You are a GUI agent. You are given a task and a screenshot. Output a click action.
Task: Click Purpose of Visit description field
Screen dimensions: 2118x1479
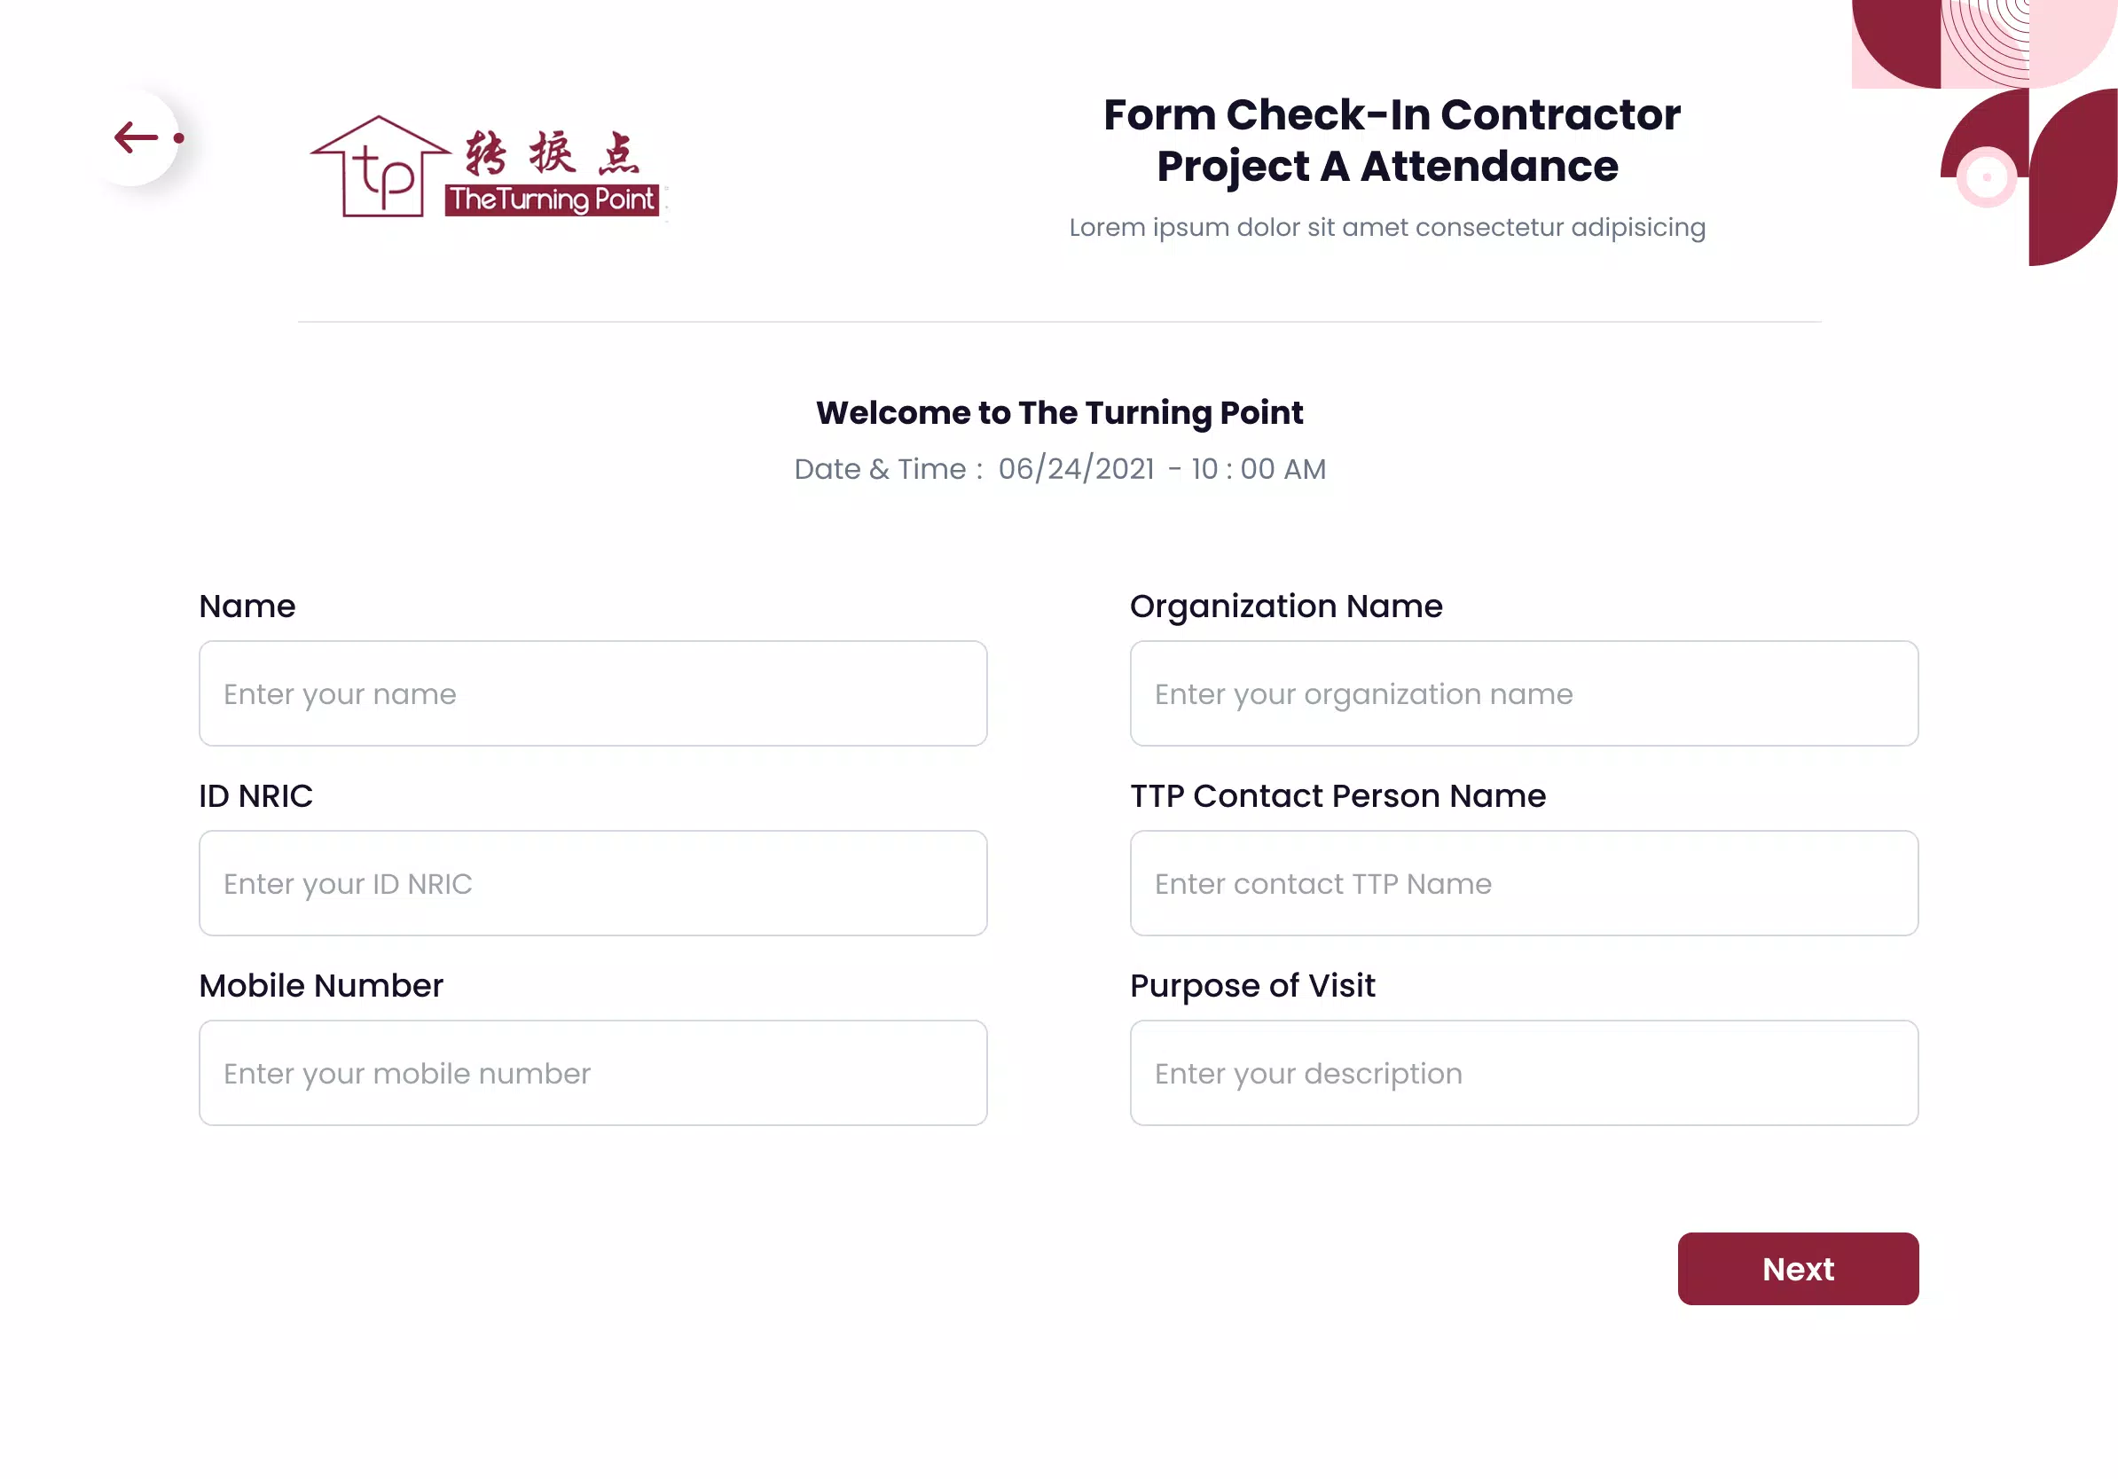(x=1524, y=1072)
